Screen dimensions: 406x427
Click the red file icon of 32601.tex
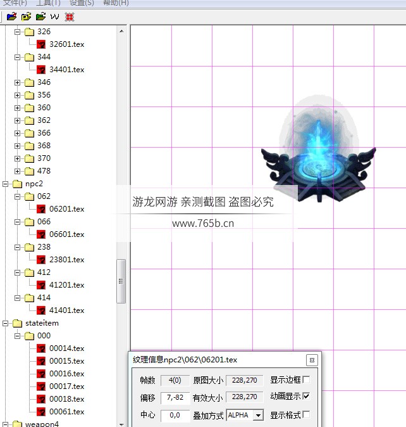[x=41, y=44]
